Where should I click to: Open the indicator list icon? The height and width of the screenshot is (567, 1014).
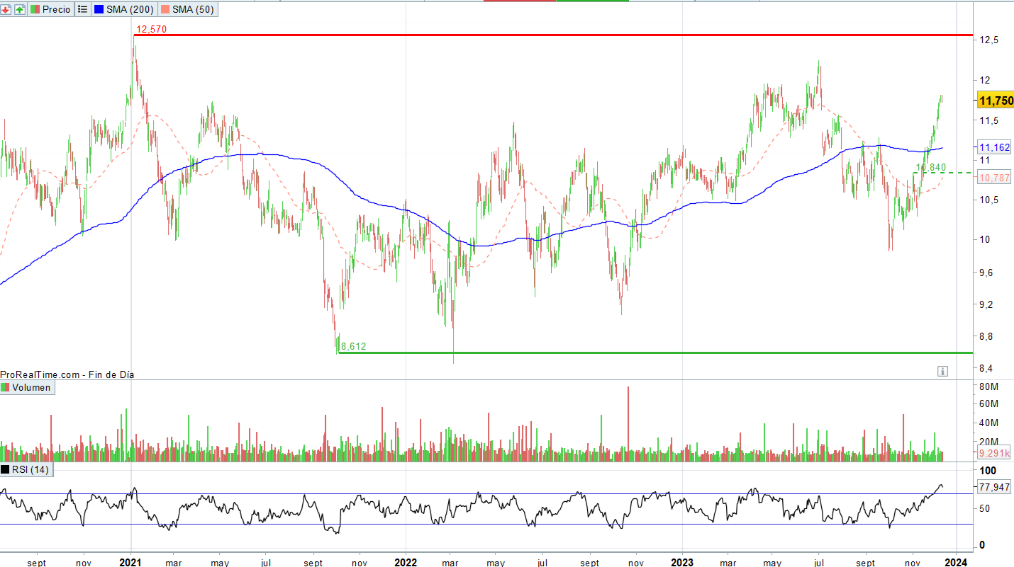point(82,9)
